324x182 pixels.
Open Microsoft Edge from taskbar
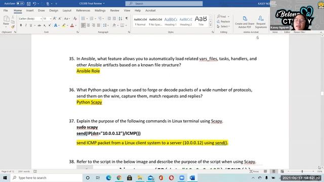108,178
